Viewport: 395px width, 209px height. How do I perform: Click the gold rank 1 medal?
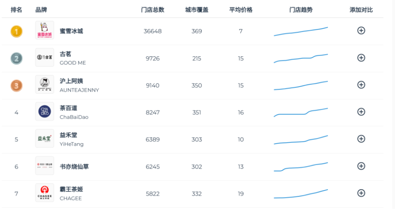[16, 31]
